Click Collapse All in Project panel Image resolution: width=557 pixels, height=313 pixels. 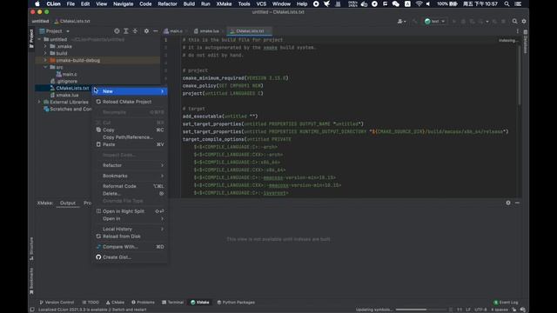[135, 31]
